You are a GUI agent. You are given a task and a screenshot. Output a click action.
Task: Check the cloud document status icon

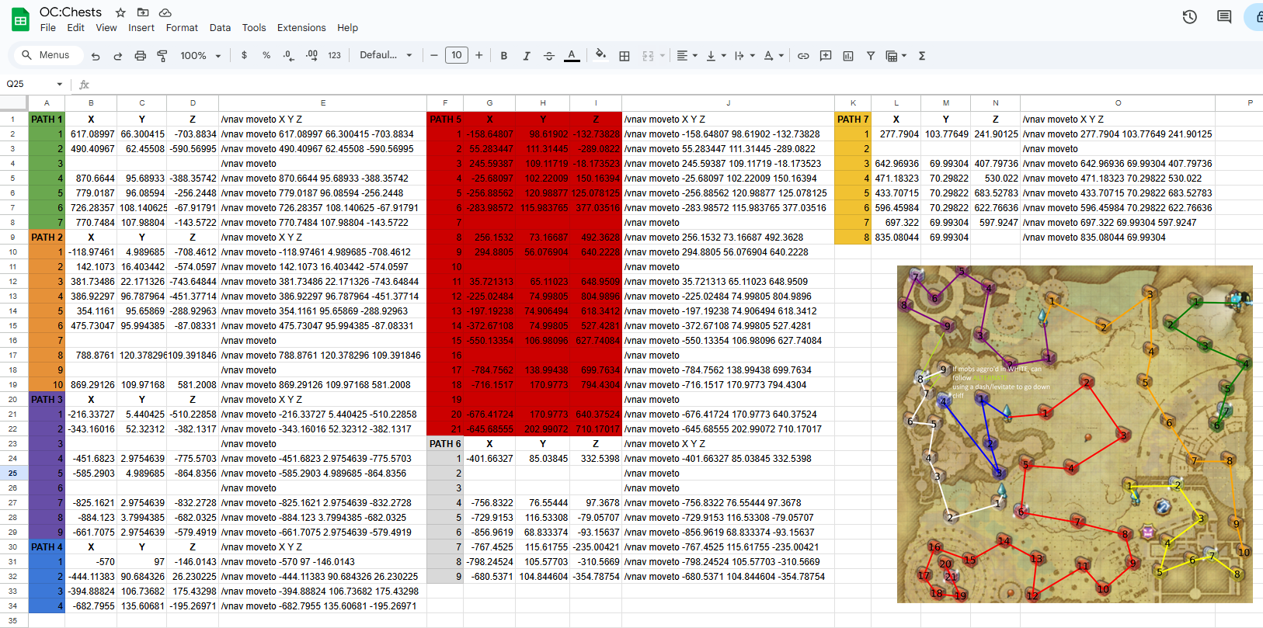[165, 12]
